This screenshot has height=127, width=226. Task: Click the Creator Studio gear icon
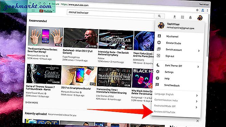(159, 42)
